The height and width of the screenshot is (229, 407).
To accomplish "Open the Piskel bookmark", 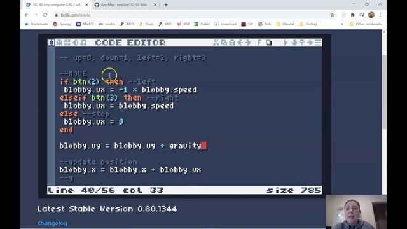I will coord(202,24).
